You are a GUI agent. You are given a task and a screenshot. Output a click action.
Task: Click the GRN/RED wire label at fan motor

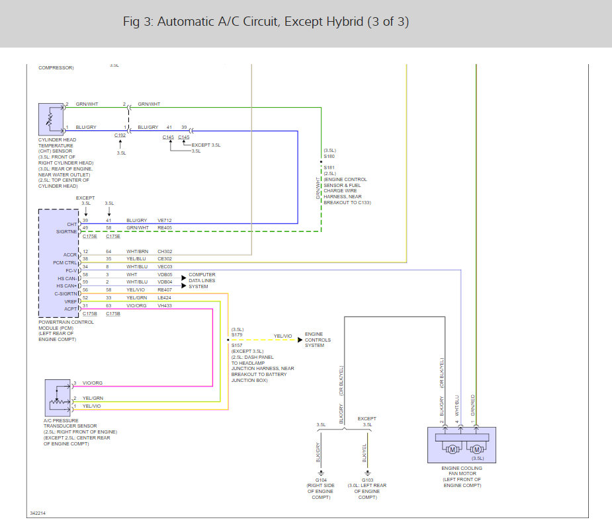point(472,405)
